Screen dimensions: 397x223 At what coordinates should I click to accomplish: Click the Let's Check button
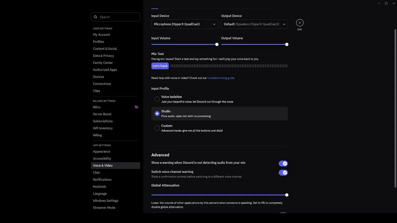point(160,66)
